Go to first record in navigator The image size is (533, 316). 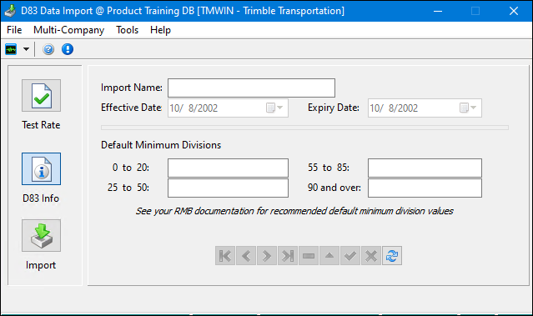[225, 255]
